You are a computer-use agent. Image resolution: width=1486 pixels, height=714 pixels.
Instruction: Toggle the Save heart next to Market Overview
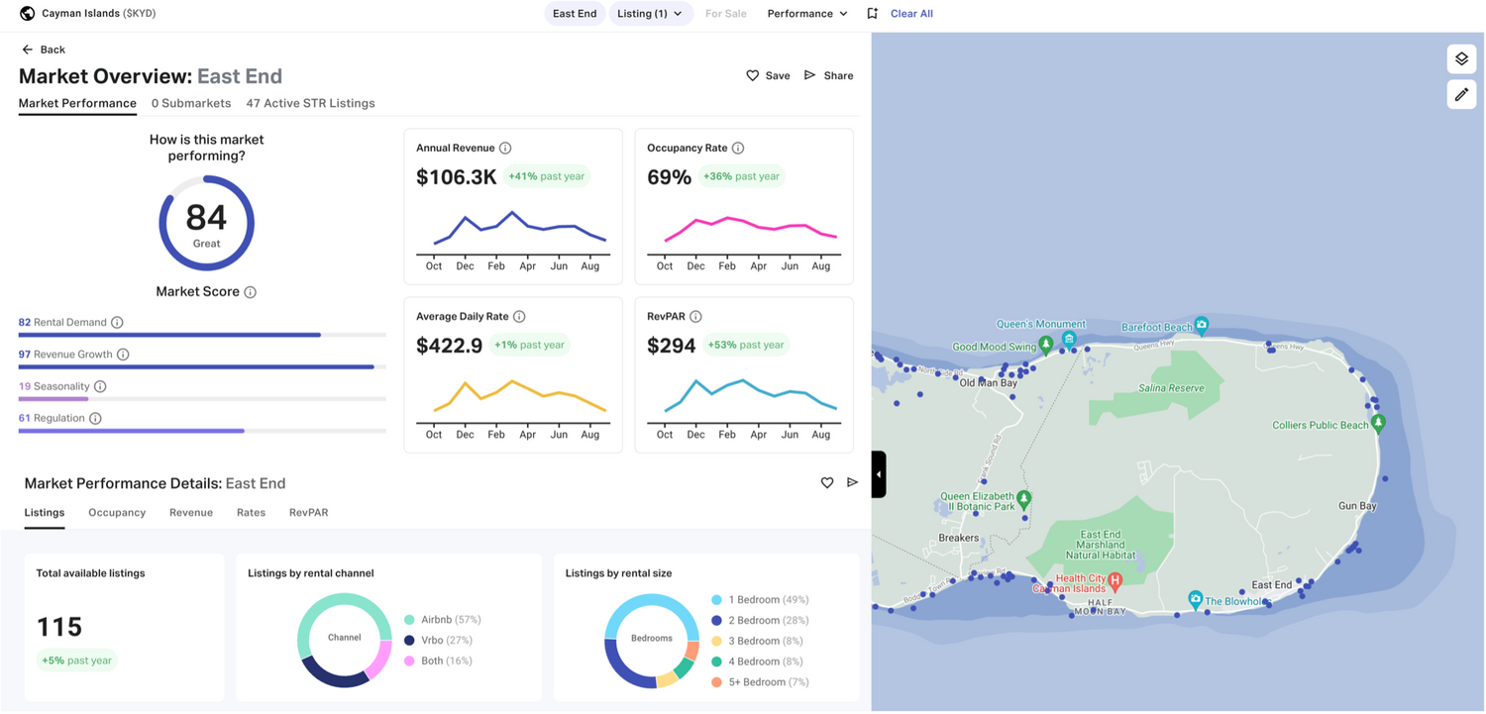point(753,74)
